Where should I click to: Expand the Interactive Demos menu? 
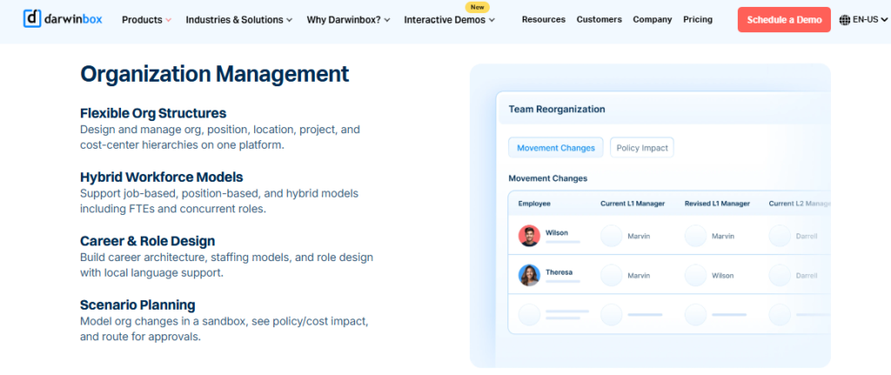click(x=450, y=20)
